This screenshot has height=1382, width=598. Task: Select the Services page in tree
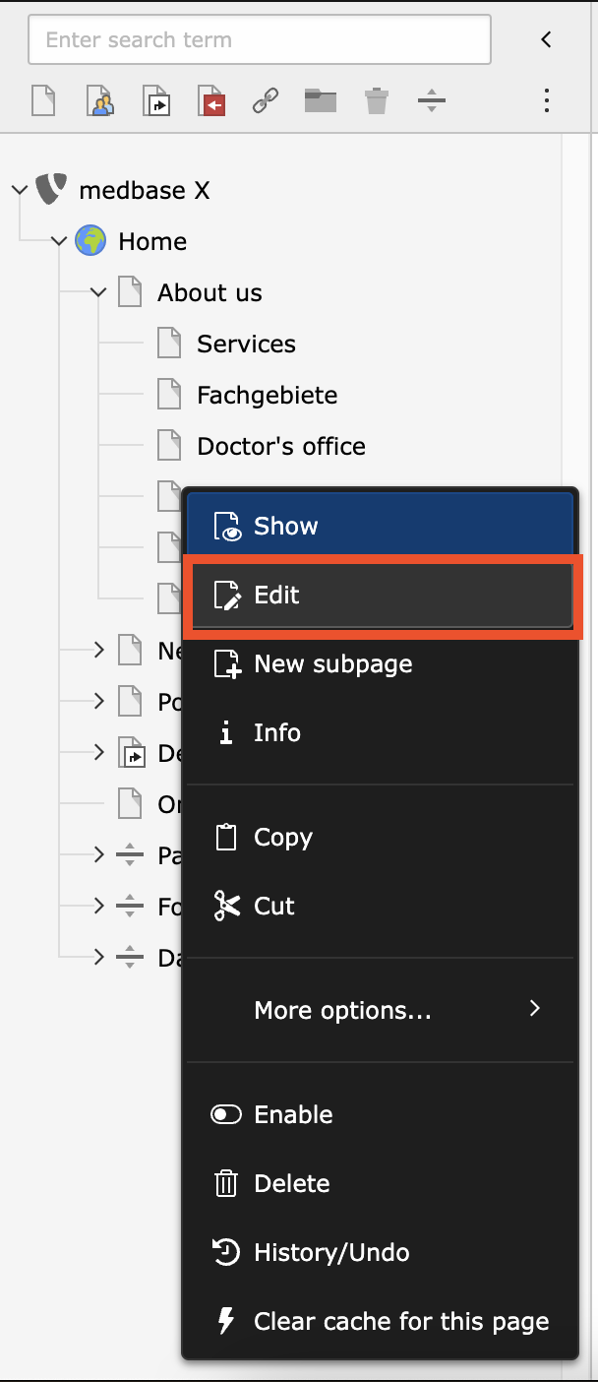[246, 344]
